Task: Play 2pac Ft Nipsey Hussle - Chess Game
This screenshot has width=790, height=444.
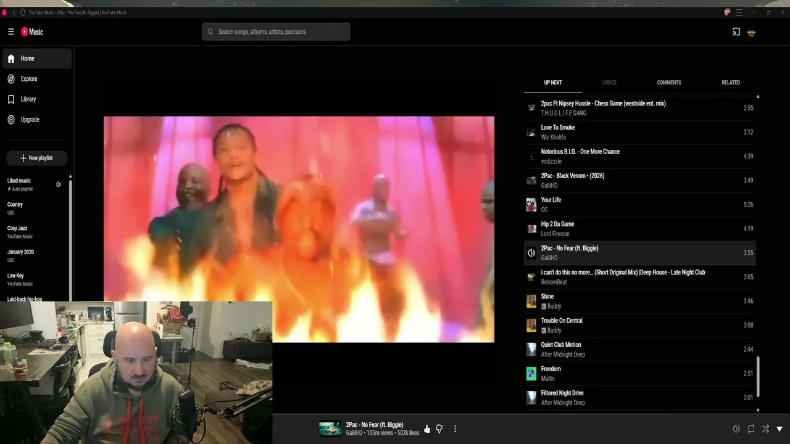Action: coord(639,108)
